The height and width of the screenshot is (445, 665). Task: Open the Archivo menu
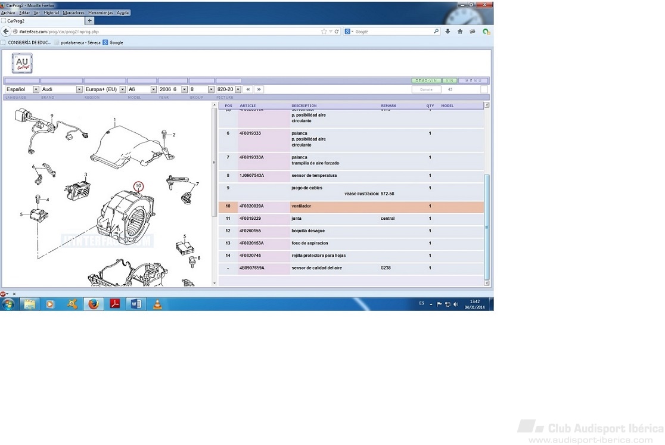(x=8, y=13)
